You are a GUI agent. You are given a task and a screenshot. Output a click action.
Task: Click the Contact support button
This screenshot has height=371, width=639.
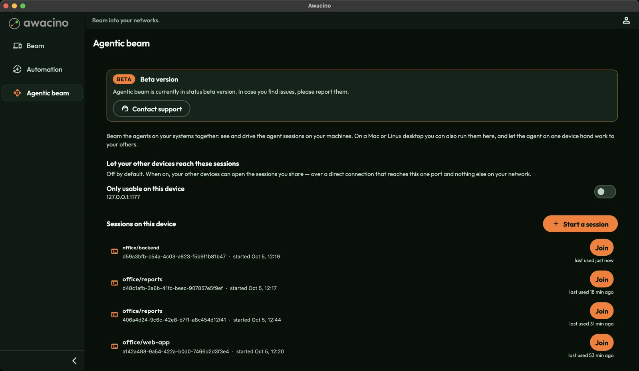point(151,109)
